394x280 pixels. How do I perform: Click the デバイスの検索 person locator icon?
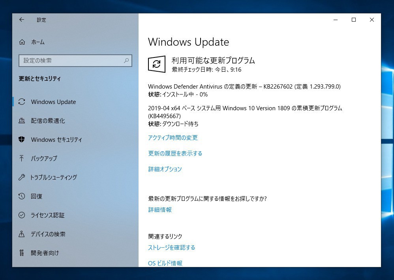coord(22,234)
